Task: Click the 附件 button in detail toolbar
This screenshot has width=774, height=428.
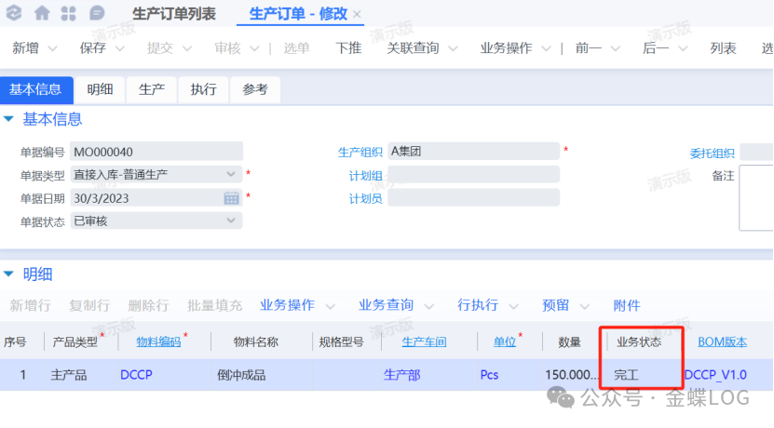Action: point(627,305)
